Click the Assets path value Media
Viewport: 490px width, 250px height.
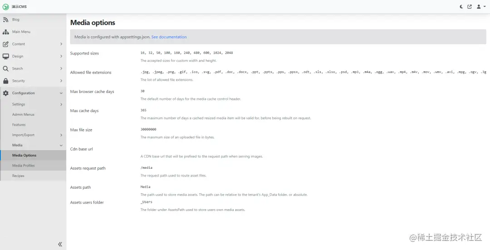145,187
